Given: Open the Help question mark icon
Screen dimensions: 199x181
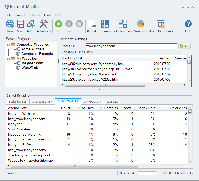Looking at the screenshot, I should pyautogui.click(x=188, y=24).
